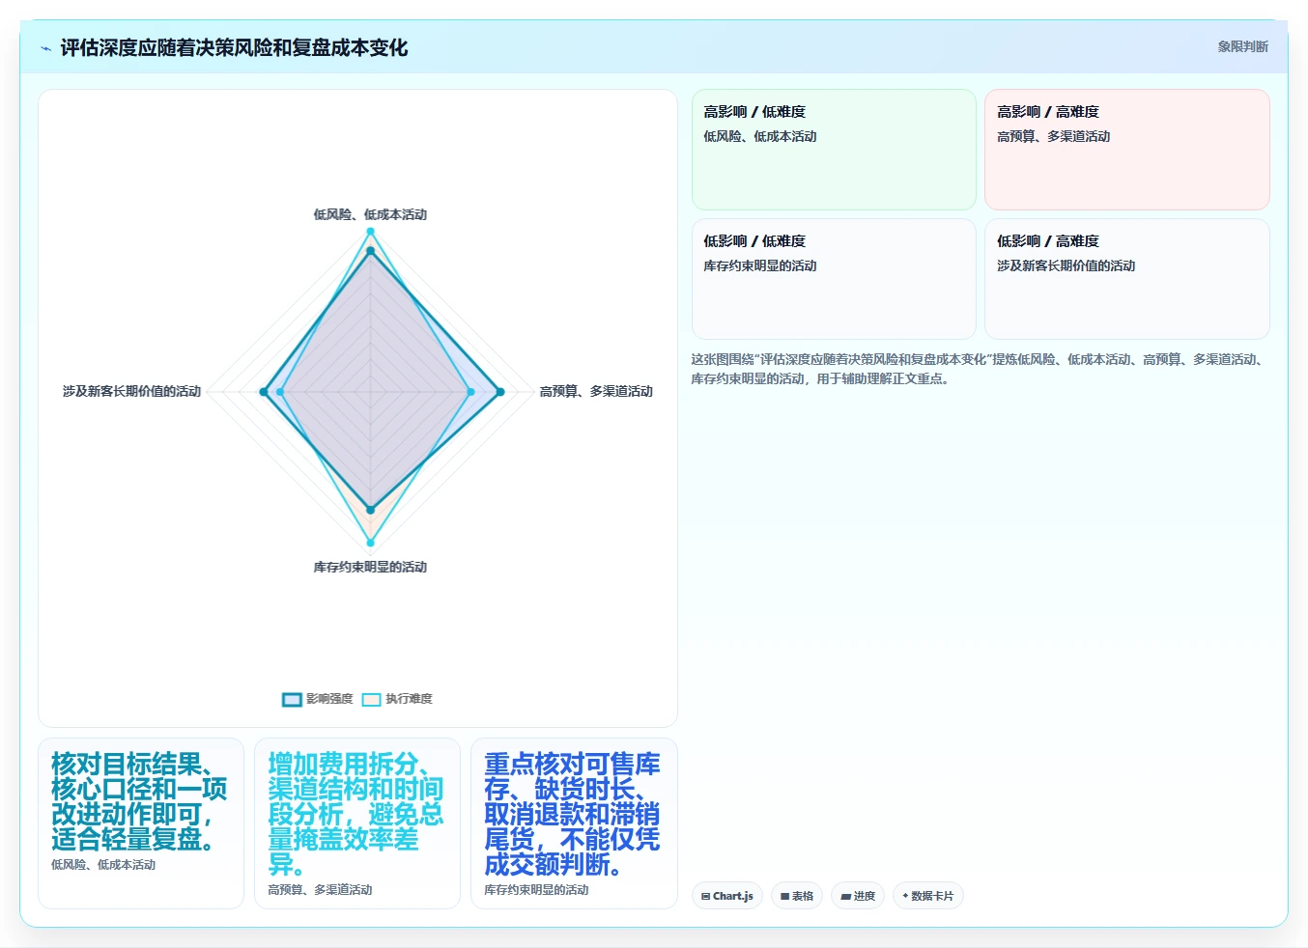
Task: Toggle the 影响强度 legend series
Action: [318, 699]
